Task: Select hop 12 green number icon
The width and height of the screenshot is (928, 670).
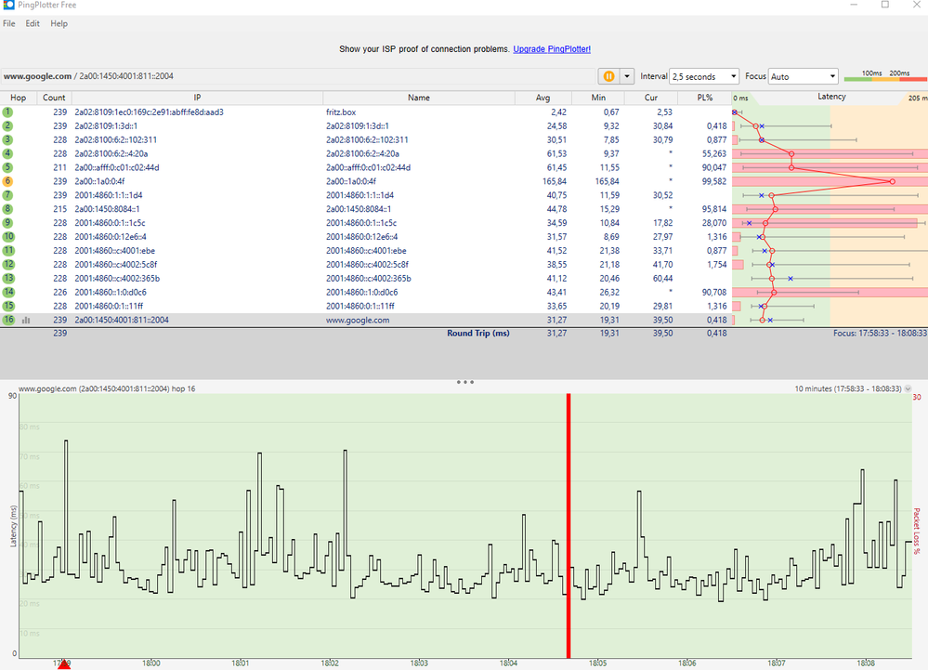Action: (8, 265)
